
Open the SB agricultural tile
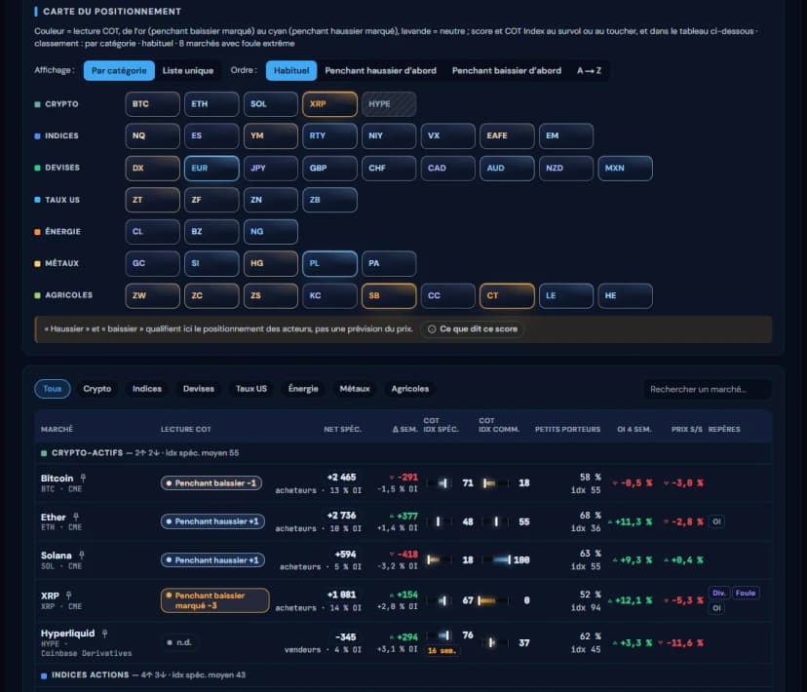389,296
